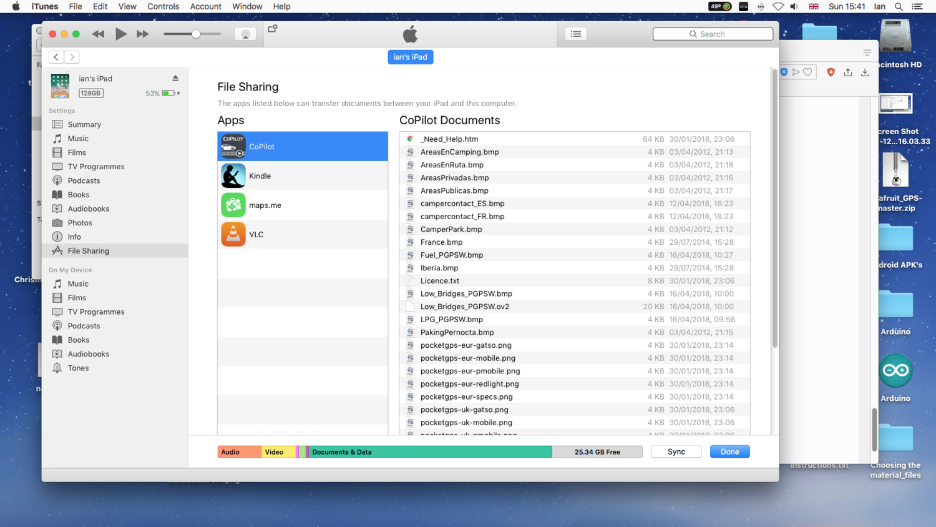
Task: Open the Up Next list button
Action: pyautogui.click(x=576, y=34)
